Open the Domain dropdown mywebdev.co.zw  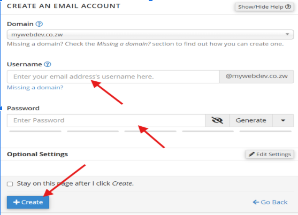[x=150, y=35]
